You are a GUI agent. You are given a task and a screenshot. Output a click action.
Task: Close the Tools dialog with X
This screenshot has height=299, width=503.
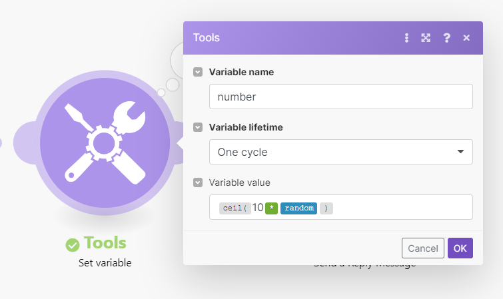point(466,38)
